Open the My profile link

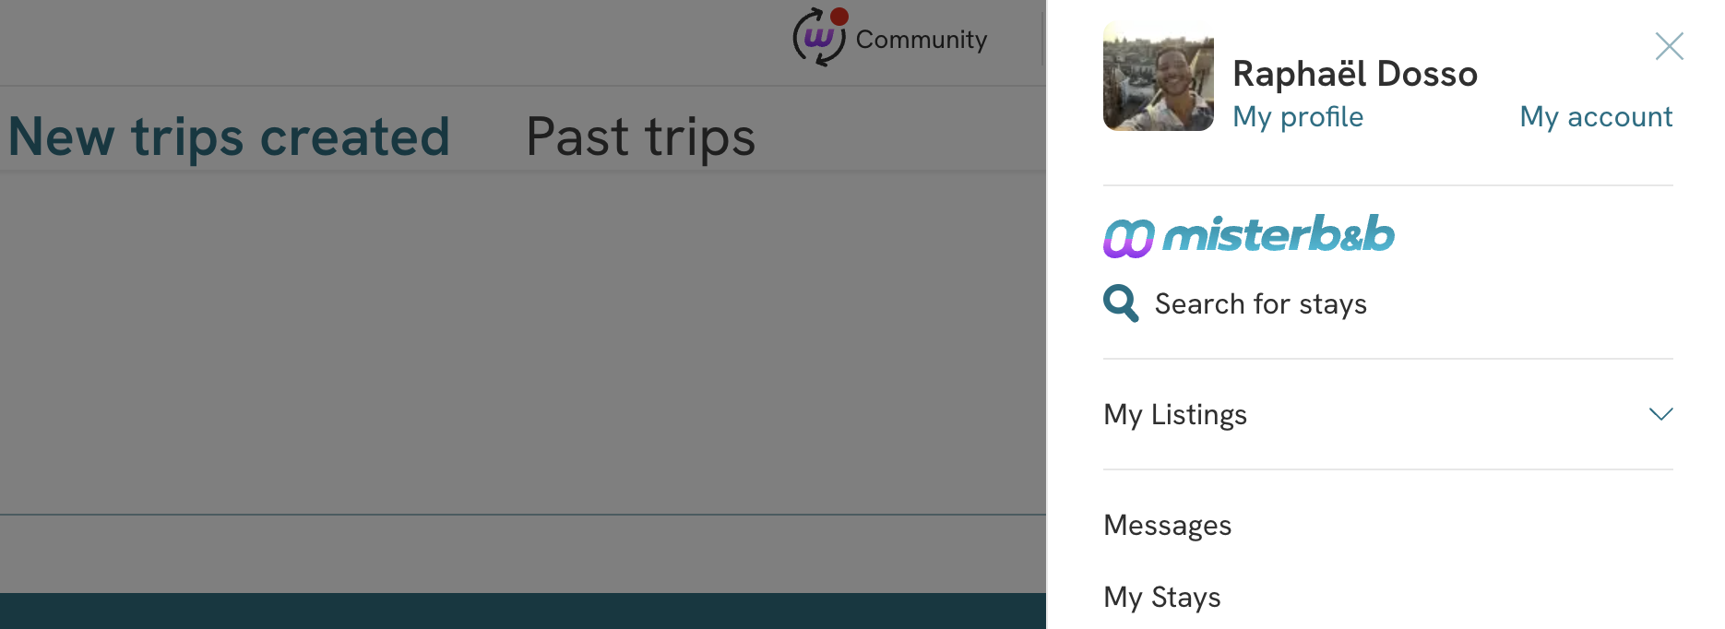tap(1298, 117)
